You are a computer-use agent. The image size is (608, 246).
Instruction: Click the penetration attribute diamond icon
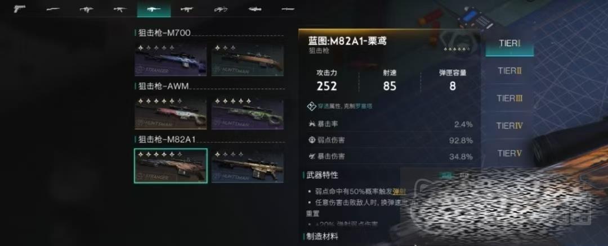point(311,106)
